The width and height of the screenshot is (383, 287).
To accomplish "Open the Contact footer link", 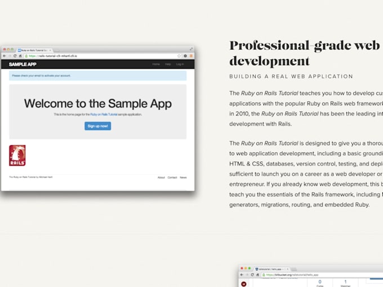I will pos(172,177).
